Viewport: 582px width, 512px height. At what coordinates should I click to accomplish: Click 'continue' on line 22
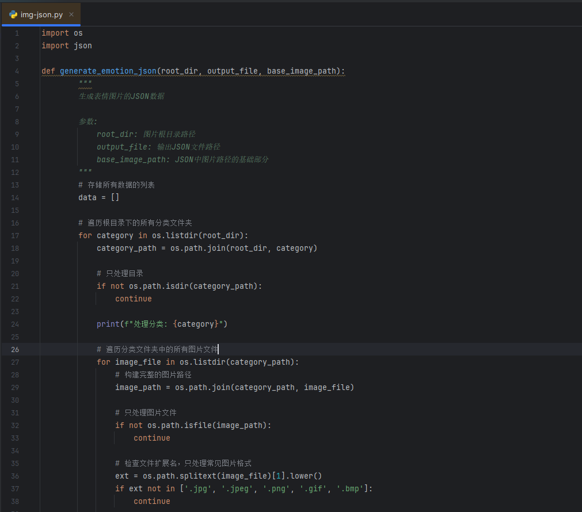click(x=133, y=299)
